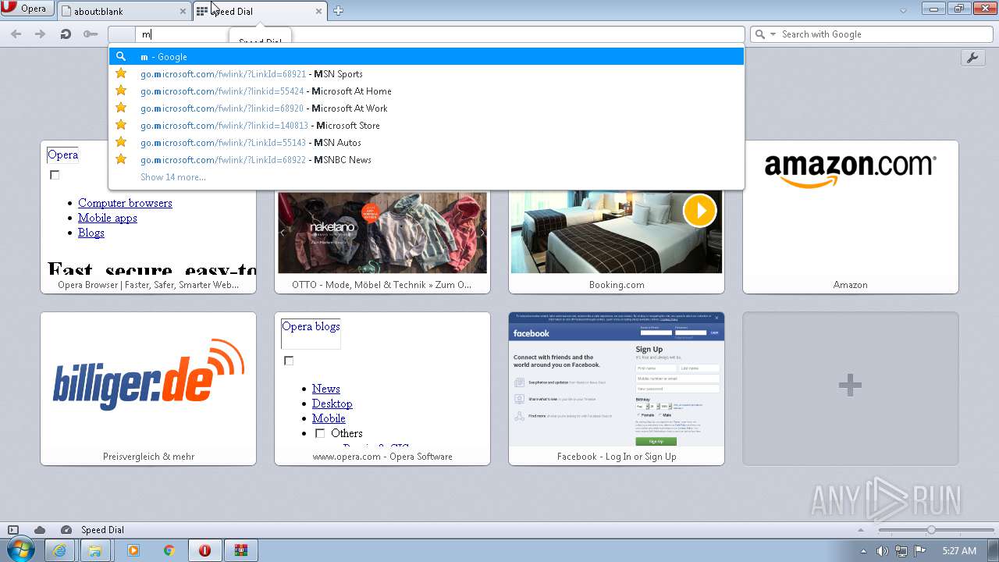
Task: Open the password wand key icon
Action: pos(91,34)
